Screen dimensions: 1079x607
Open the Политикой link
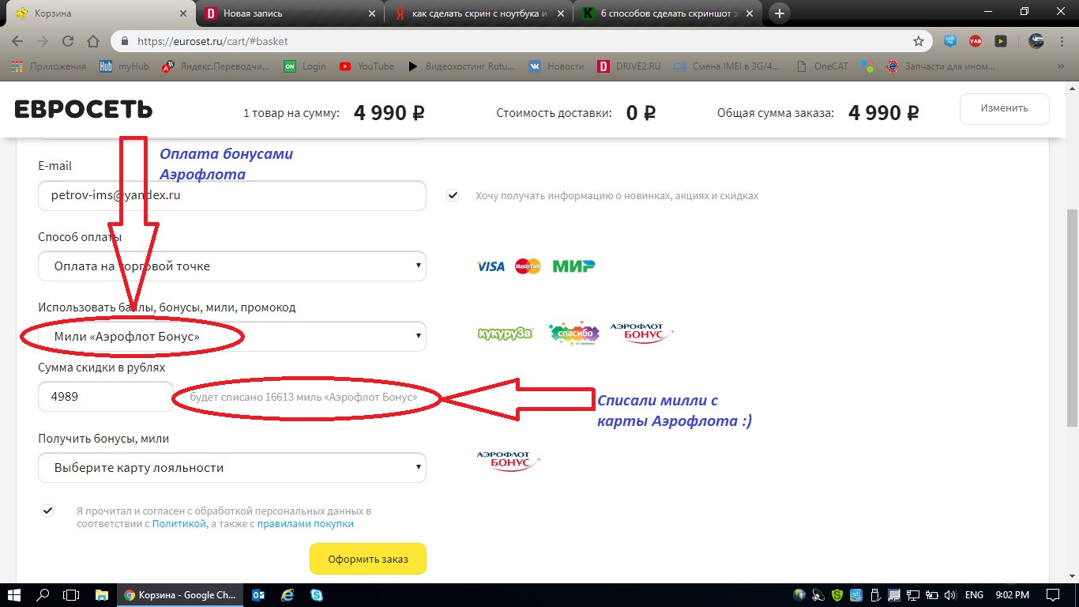pos(179,523)
